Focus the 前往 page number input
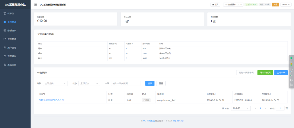Image resolution: width=294 pixels, height=128 pixels. tap(280, 108)
